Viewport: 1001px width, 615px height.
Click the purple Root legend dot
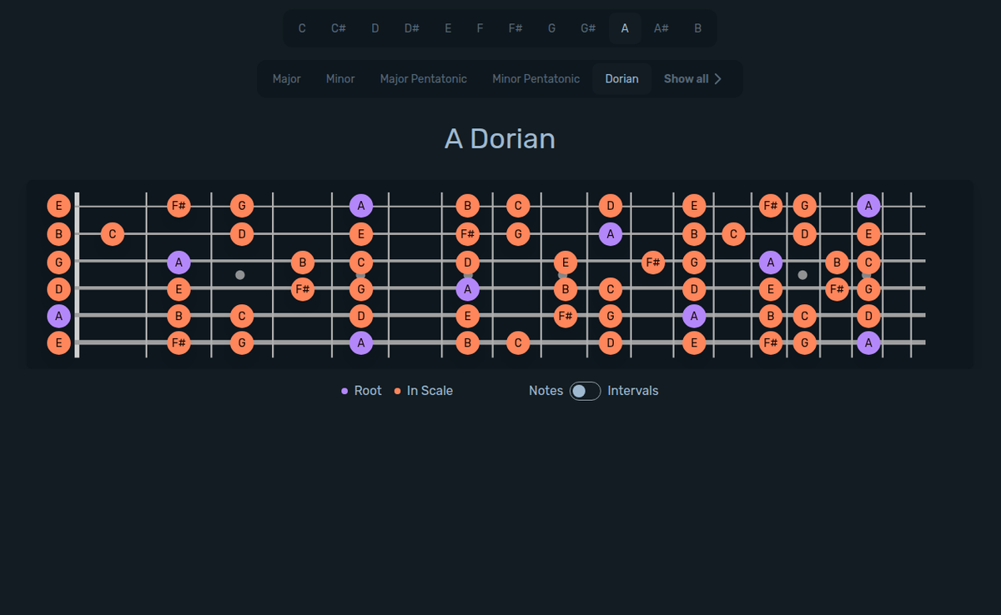[345, 390]
